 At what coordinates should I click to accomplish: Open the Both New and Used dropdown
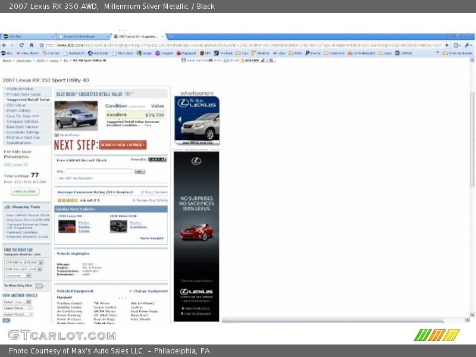23,269
